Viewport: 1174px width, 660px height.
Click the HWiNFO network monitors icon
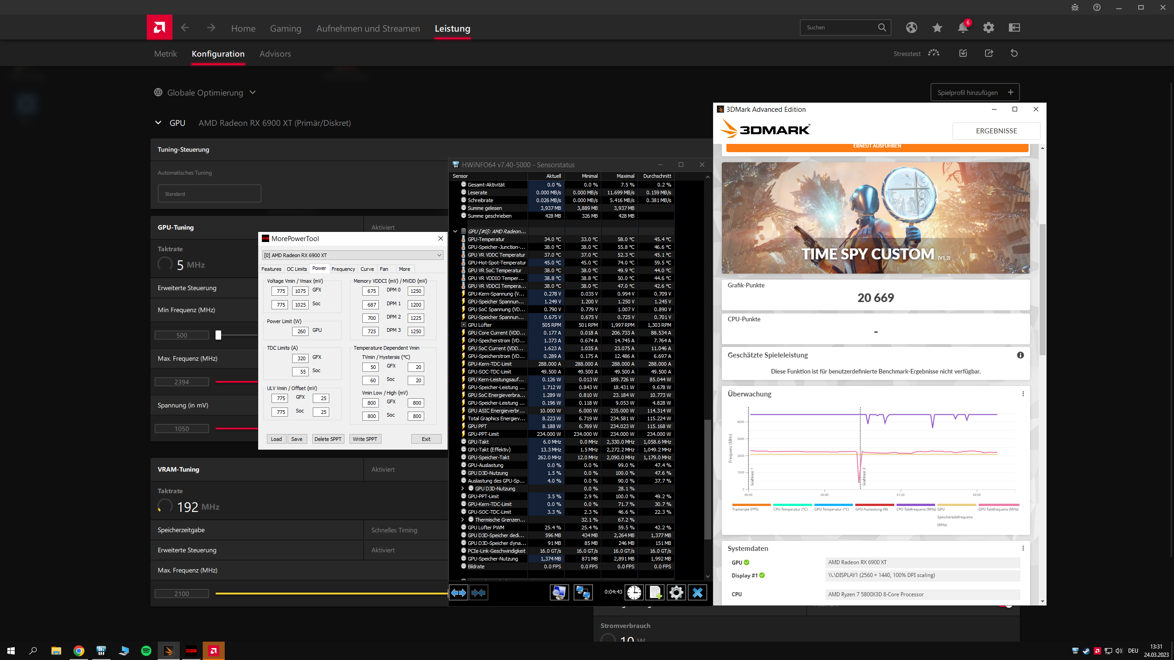click(582, 593)
